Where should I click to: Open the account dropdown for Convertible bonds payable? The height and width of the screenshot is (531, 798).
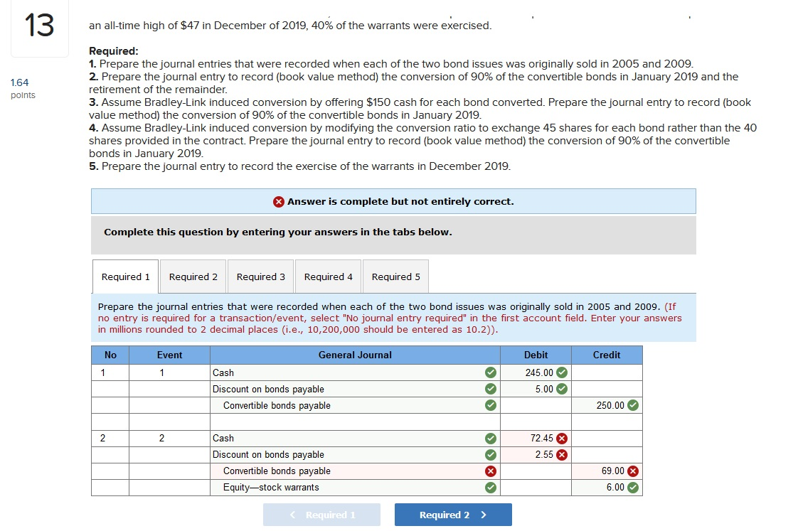[349, 405]
